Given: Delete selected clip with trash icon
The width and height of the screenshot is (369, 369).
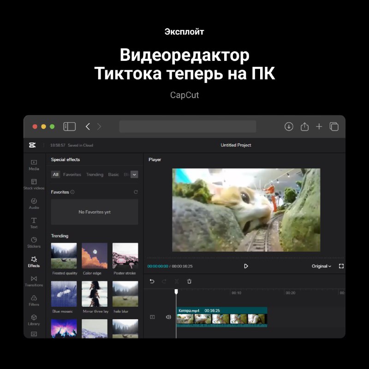Looking at the screenshot, I should (189, 281).
